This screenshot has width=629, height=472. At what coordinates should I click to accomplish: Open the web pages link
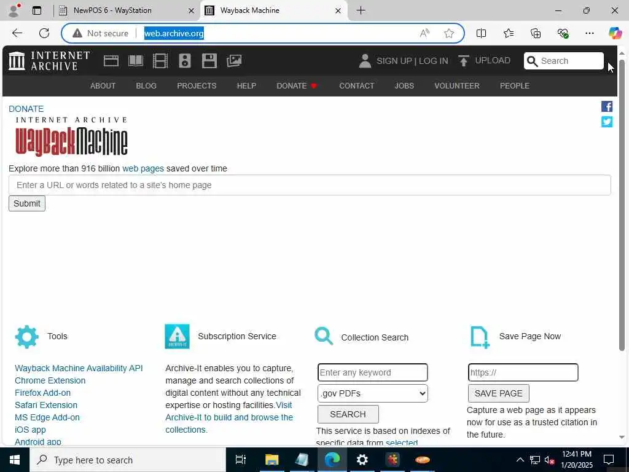tap(143, 168)
